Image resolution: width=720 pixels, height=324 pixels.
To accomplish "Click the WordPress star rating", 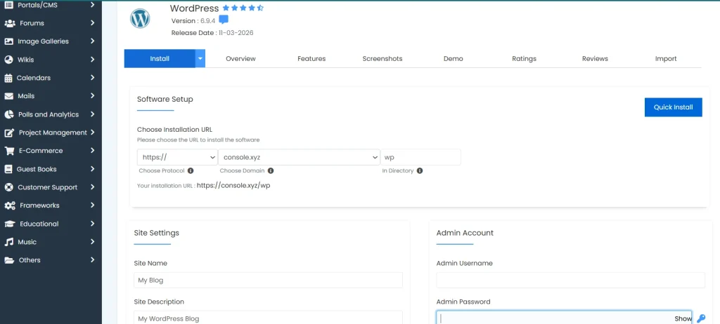I will pyautogui.click(x=243, y=8).
